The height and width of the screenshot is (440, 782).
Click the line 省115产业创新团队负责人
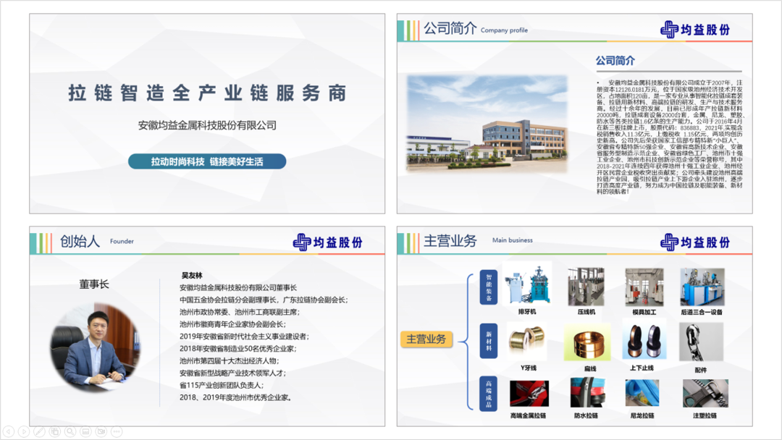pos(222,385)
